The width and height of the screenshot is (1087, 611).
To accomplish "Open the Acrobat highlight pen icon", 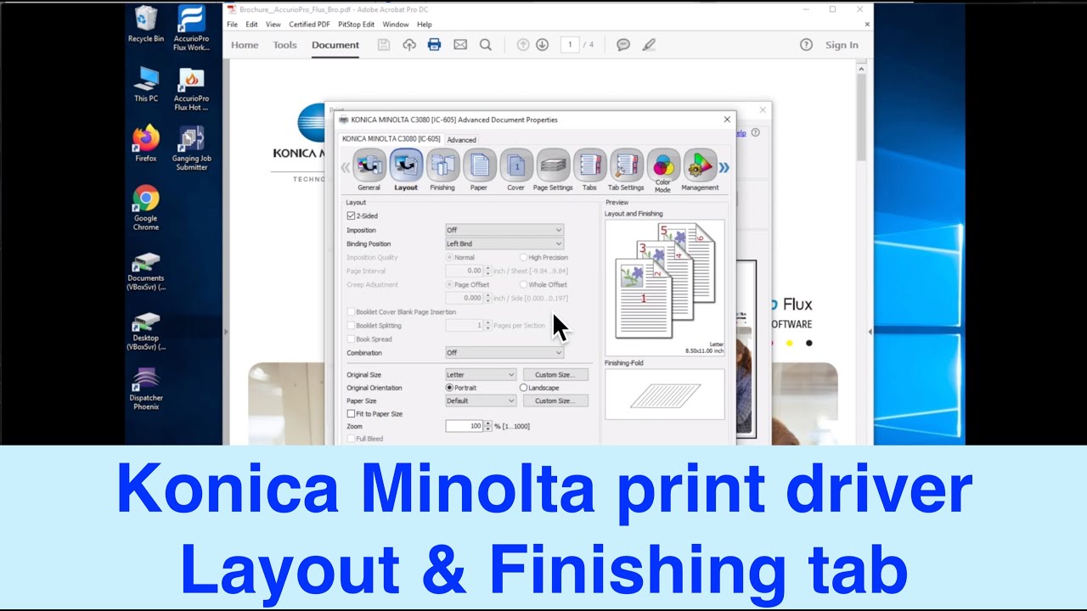I will point(649,45).
